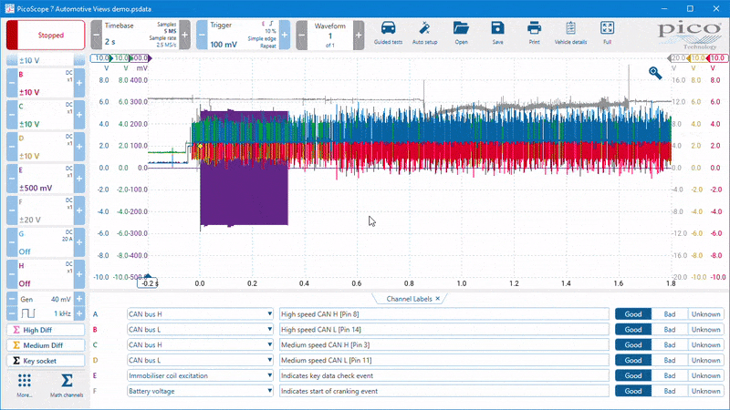730x410 pixels.
Task: Print the waveform view
Action: pyautogui.click(x=534, y=34)
